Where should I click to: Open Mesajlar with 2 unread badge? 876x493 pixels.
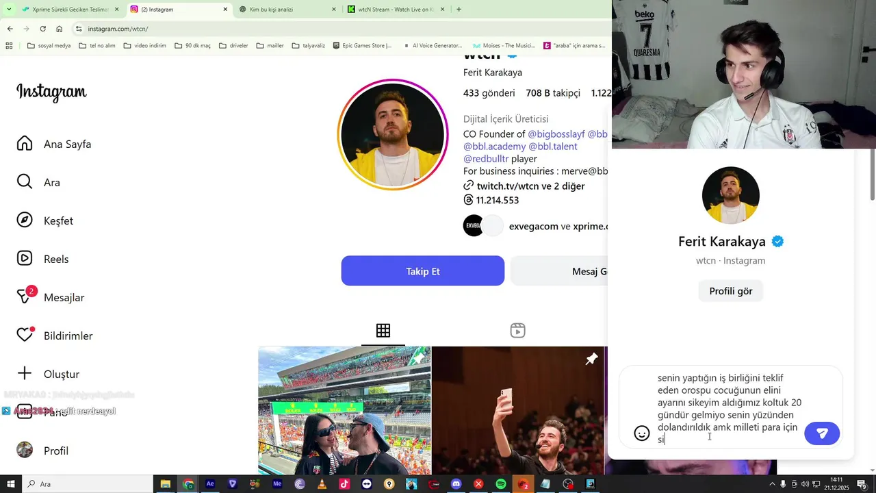point(25,296)
